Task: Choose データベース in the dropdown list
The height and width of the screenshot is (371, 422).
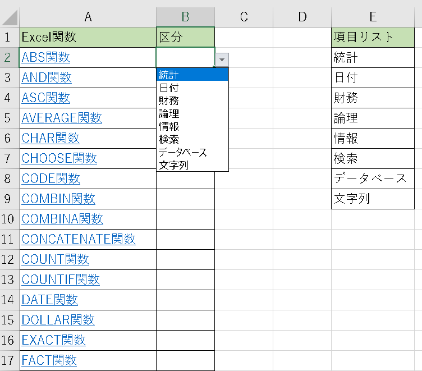Action: [x=192, y=152]
